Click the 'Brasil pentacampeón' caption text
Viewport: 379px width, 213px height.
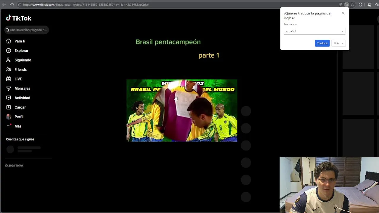point(168,42)
